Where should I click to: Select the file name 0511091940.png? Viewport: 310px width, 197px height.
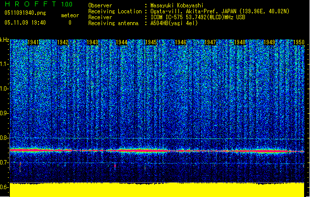(x=25, y=13)
